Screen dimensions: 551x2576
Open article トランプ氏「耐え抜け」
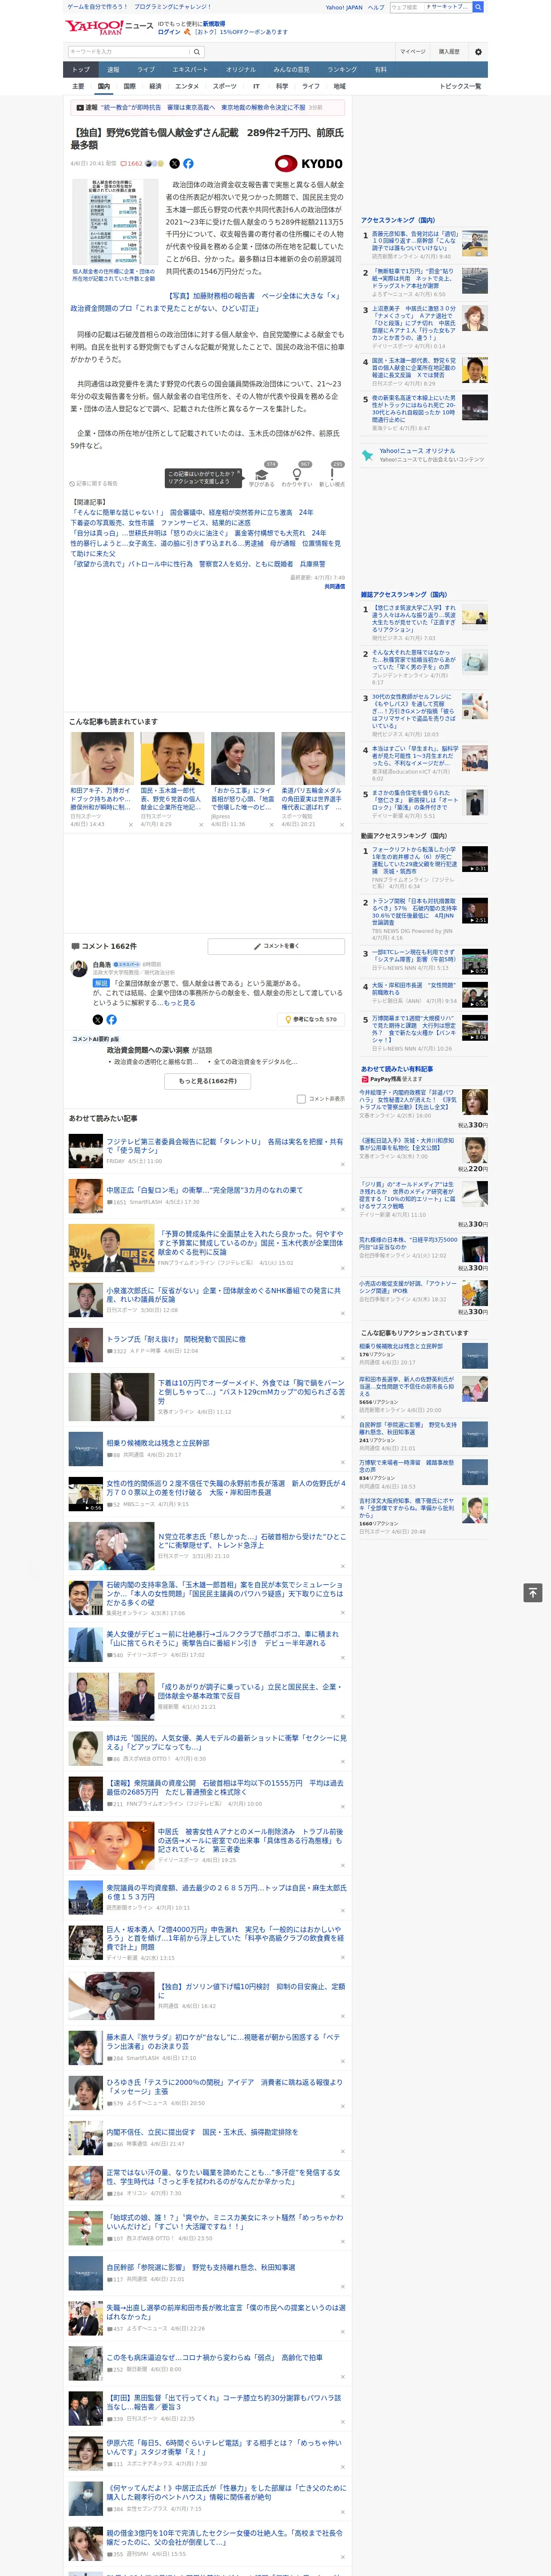tap(176, 1339)
